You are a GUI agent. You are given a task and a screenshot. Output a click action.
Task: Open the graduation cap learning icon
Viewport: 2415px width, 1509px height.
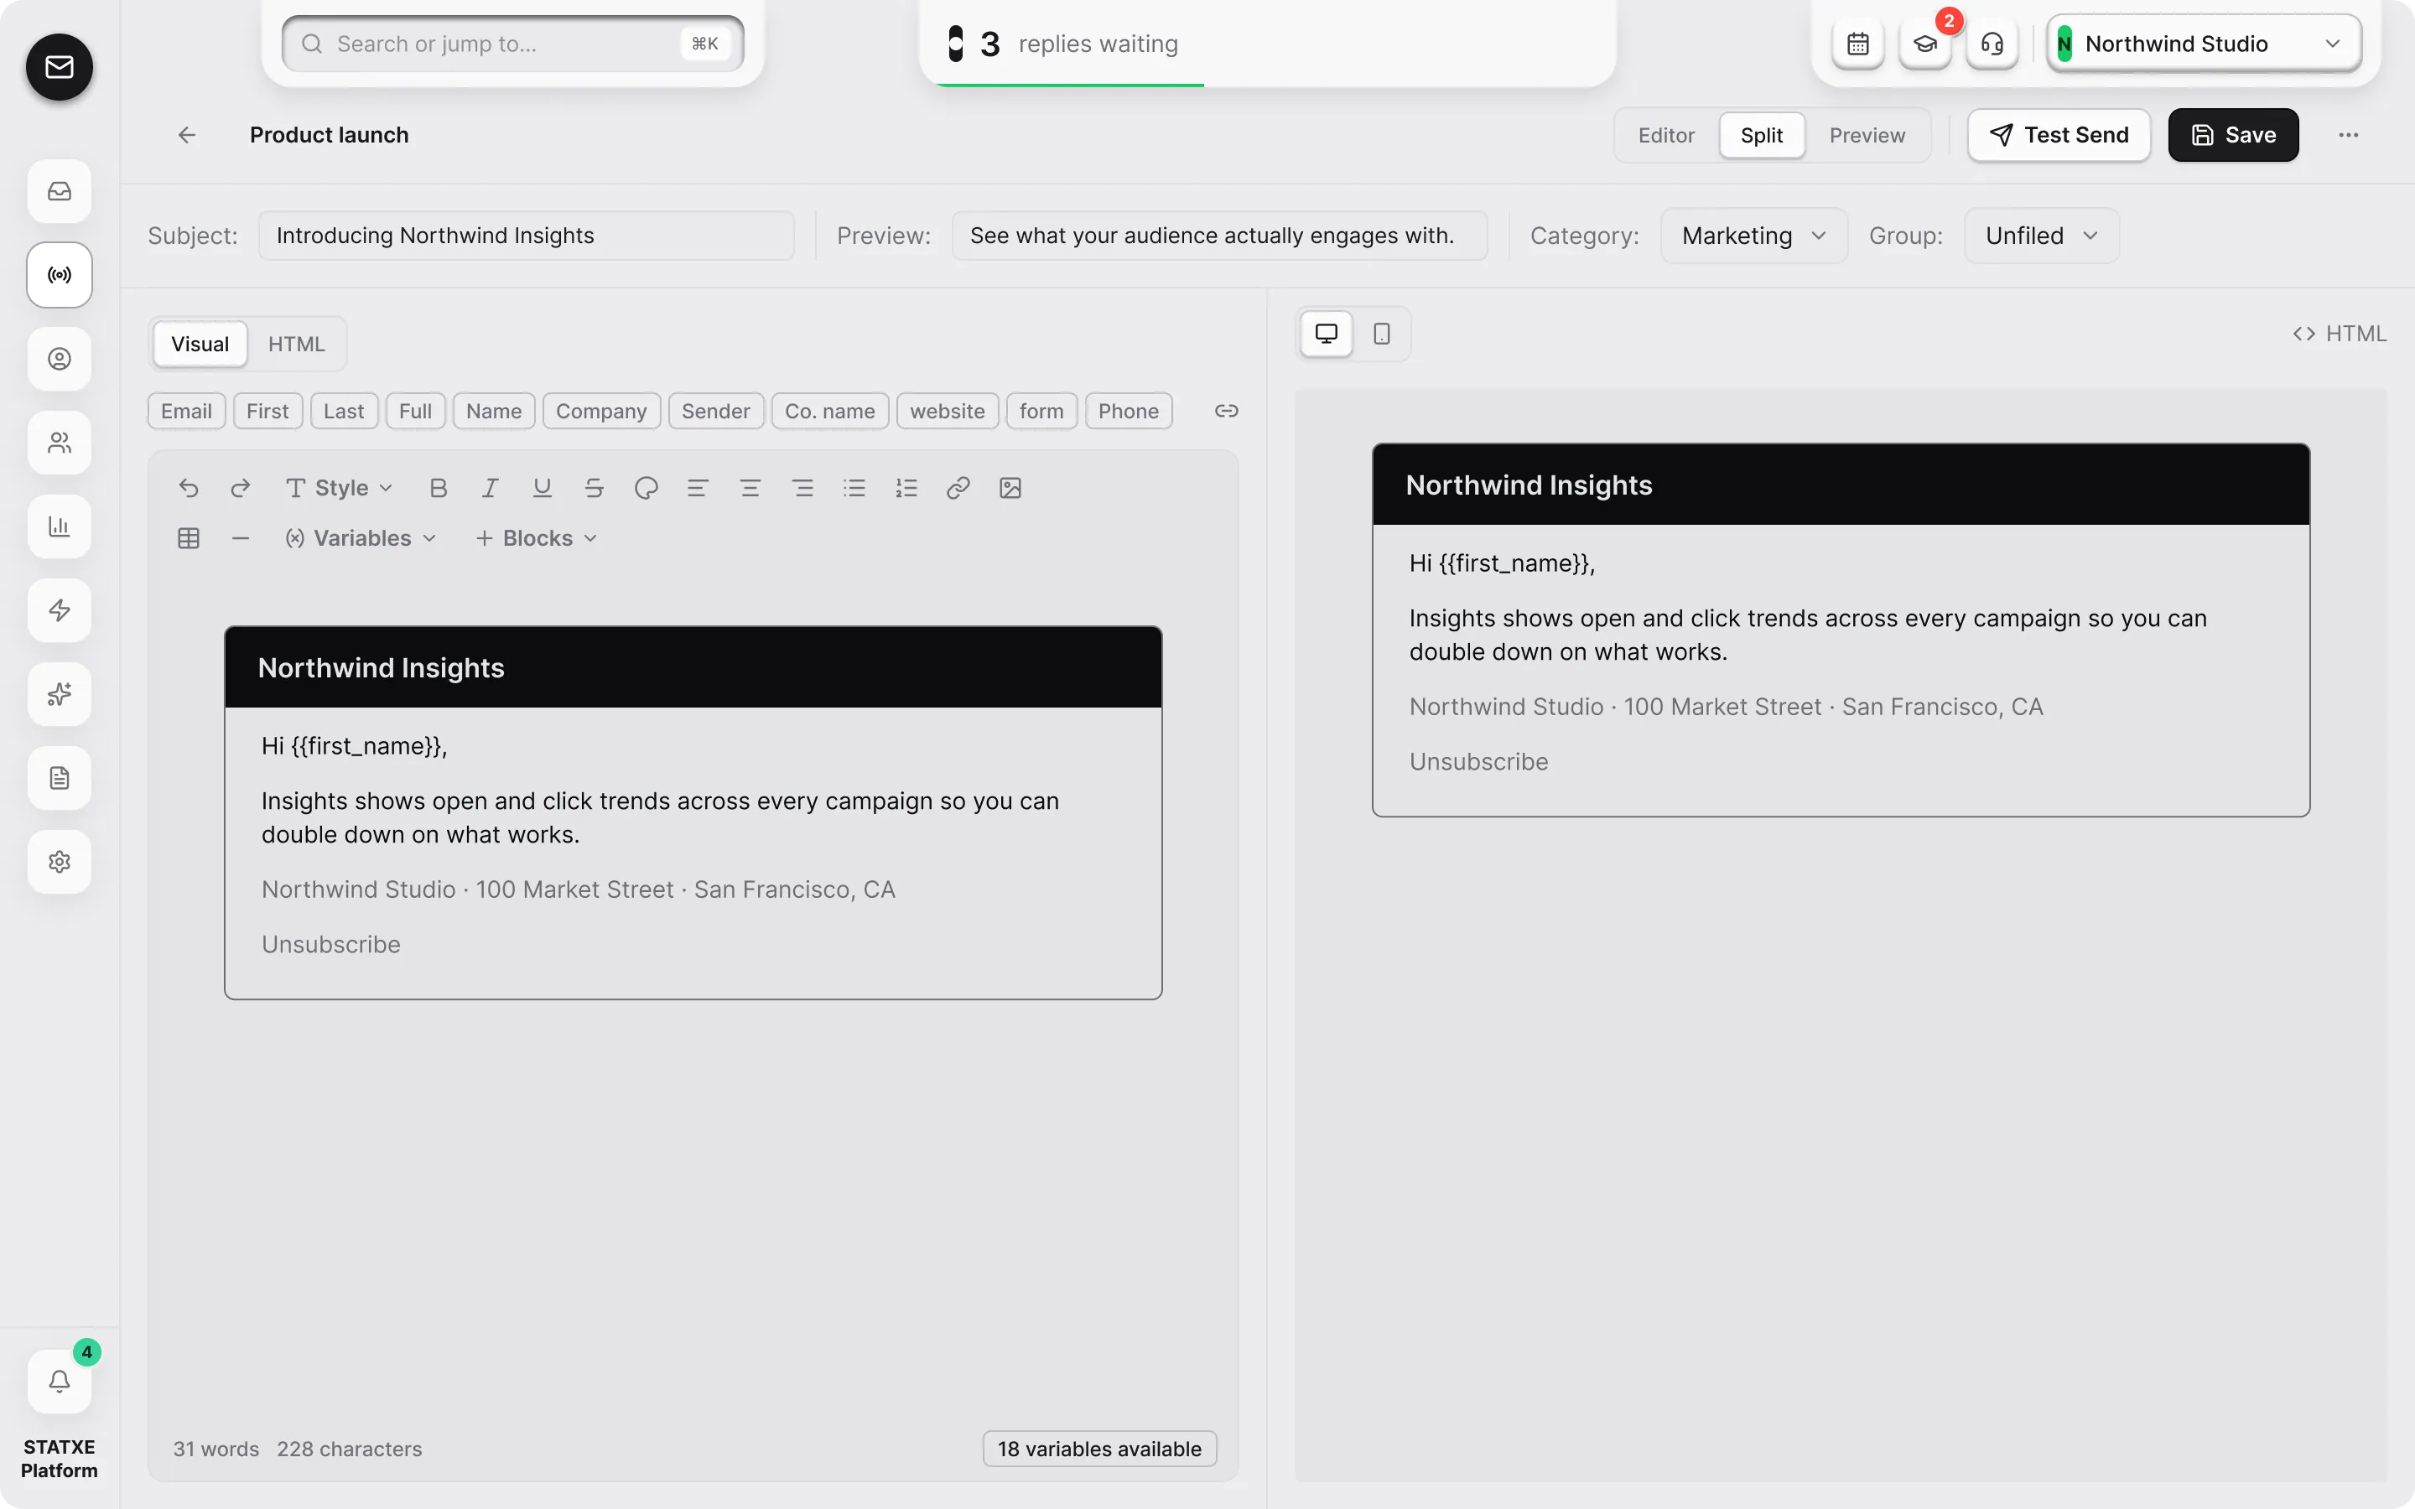coord(1924,44)
